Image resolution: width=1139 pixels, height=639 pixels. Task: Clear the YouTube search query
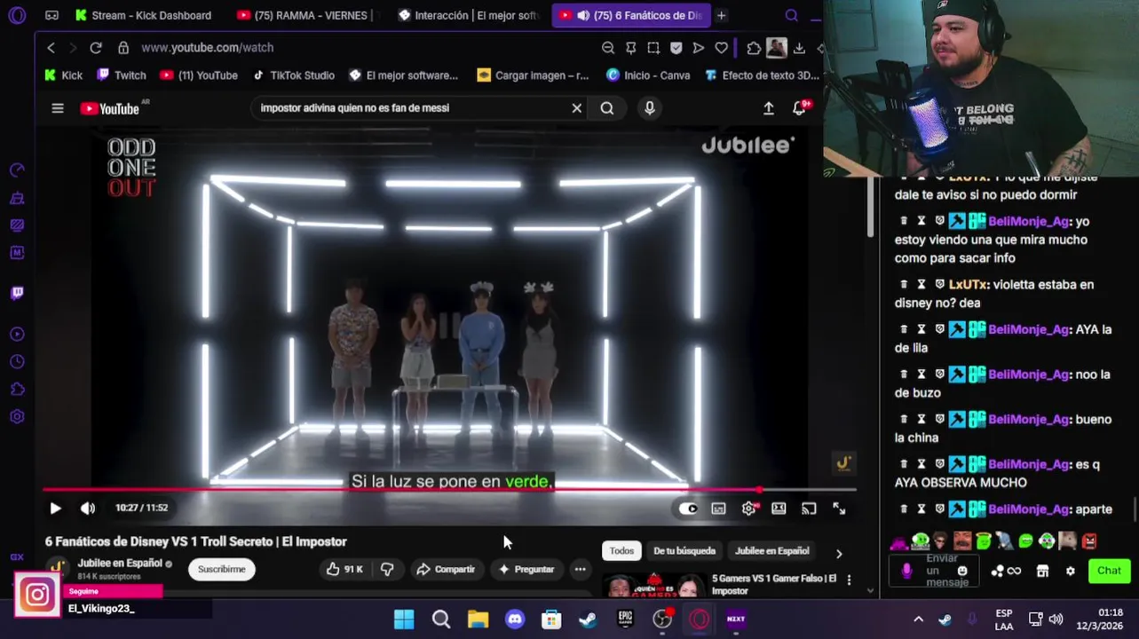(577, 108)
